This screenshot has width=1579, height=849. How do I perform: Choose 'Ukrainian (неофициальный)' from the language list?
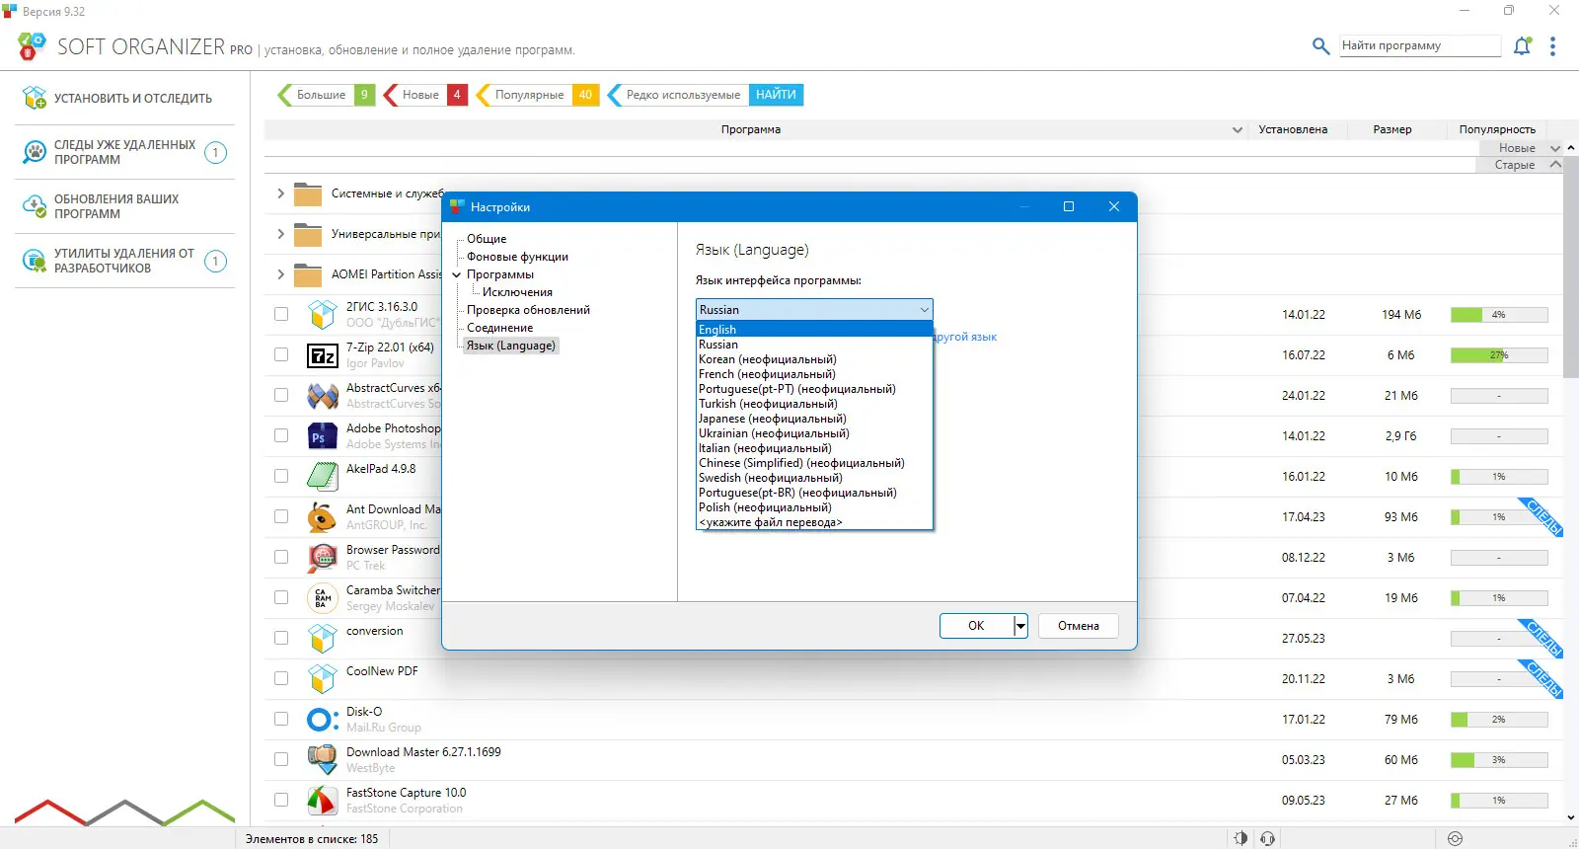(814, 433)
